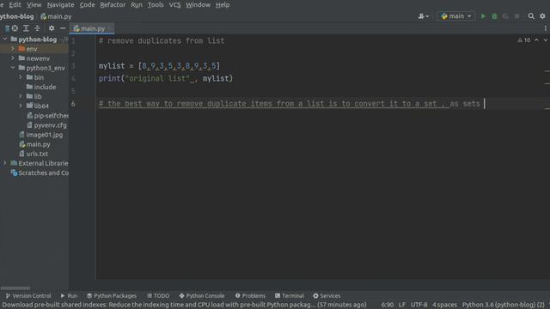
Task: Open the Navigate menu
Action: pyautogui.click(x=61, y=5)
